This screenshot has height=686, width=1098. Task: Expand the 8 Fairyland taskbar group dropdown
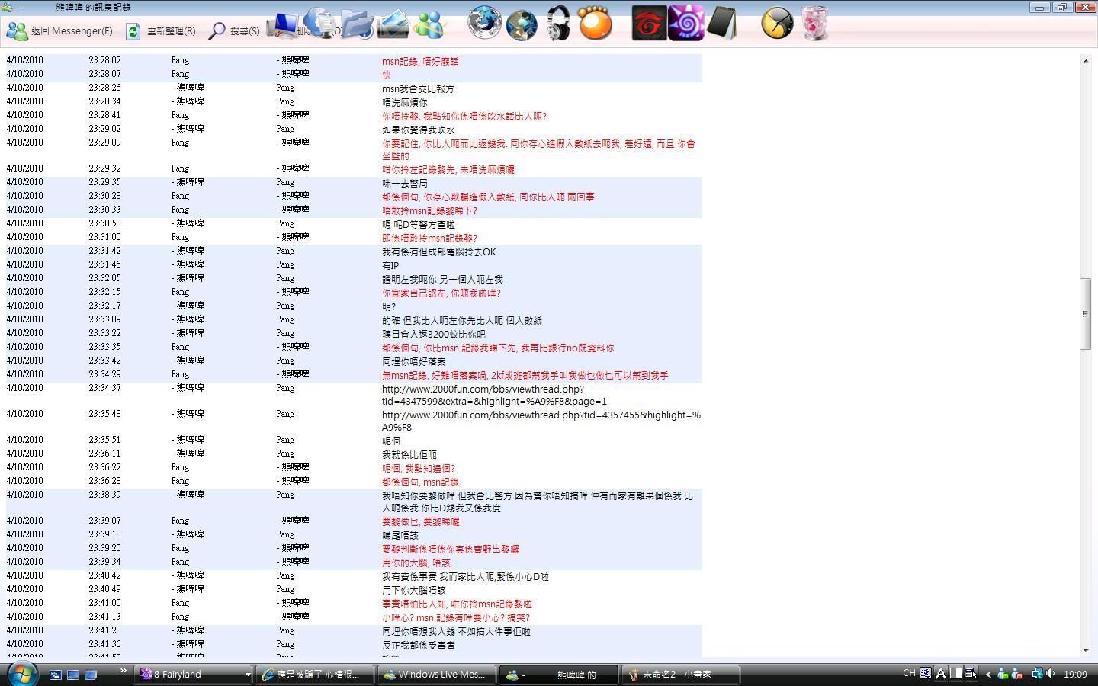(247, 675)
